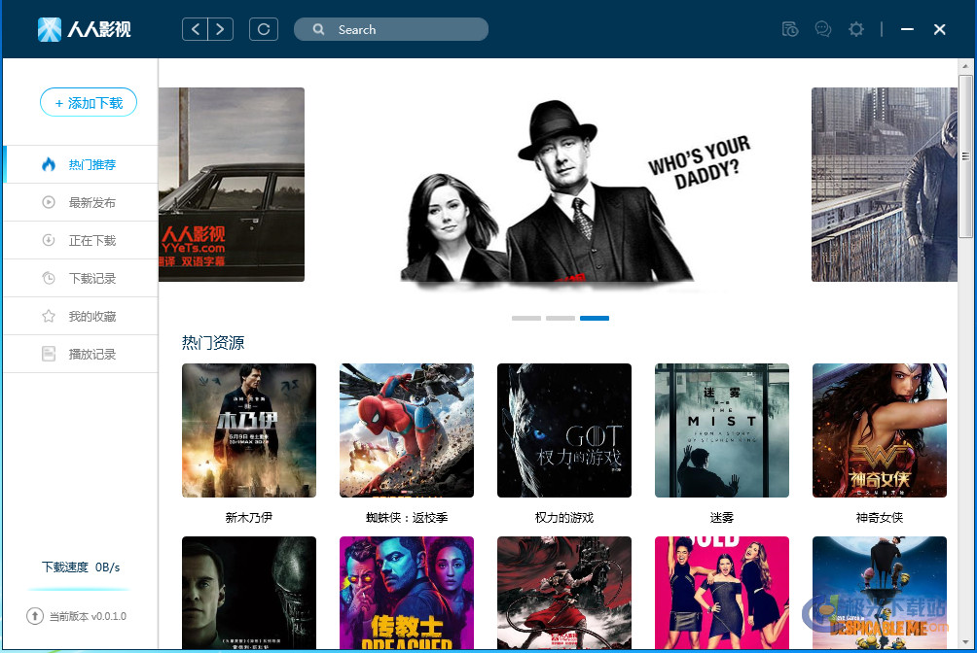Open the red castle whip-warrior poster
This screenshot has height=653, width=977.
(x=564, y=594)
